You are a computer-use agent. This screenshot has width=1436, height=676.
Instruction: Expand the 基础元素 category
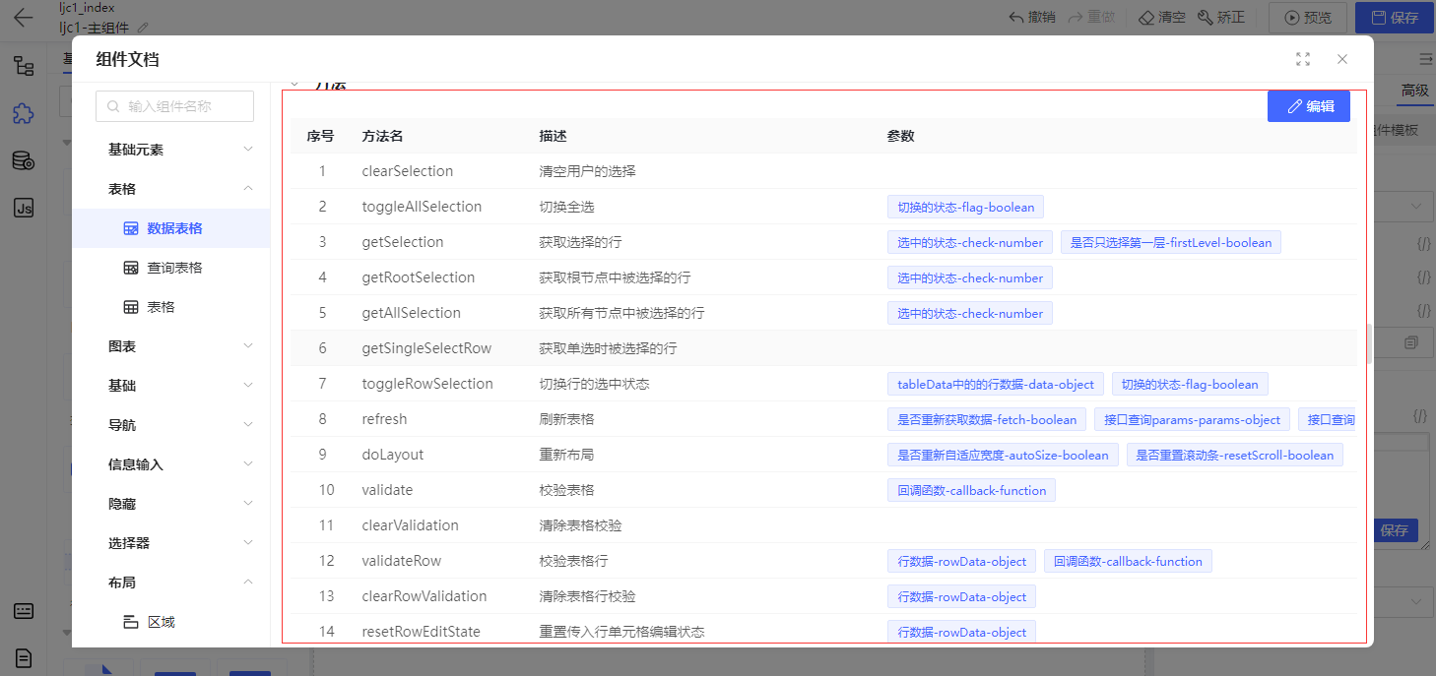248,150
